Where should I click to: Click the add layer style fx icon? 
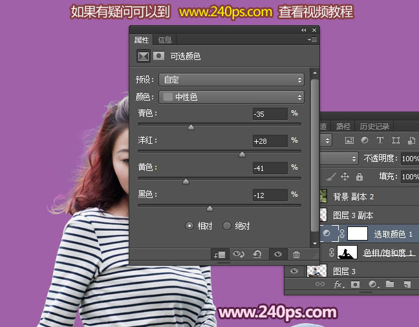click(338, 284)
